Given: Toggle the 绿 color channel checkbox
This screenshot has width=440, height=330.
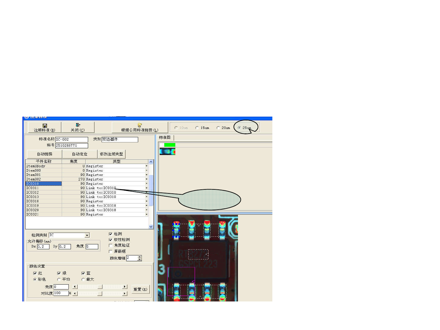Looking at the screenshot, I should point(59,273).
